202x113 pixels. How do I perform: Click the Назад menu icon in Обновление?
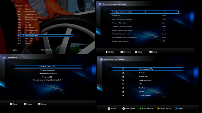tap(25, 104)
